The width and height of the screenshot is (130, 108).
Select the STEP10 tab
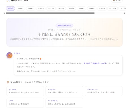[112, 9]
